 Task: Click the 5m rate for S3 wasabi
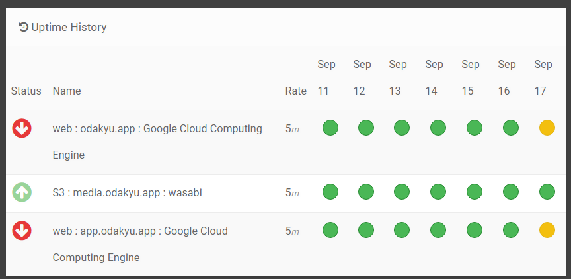(292, 193)
